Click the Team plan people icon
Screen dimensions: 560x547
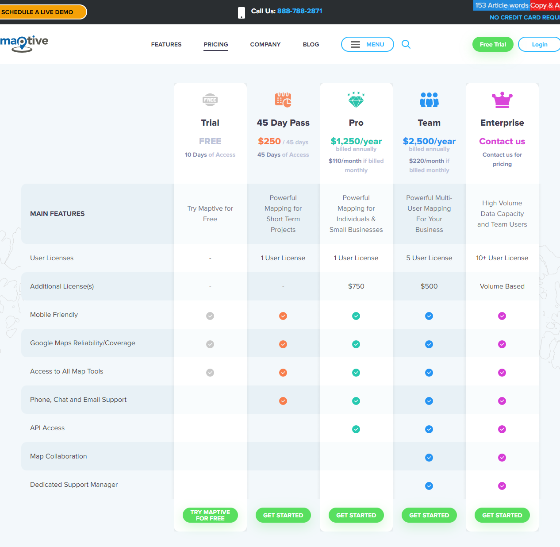pos(429,100)
